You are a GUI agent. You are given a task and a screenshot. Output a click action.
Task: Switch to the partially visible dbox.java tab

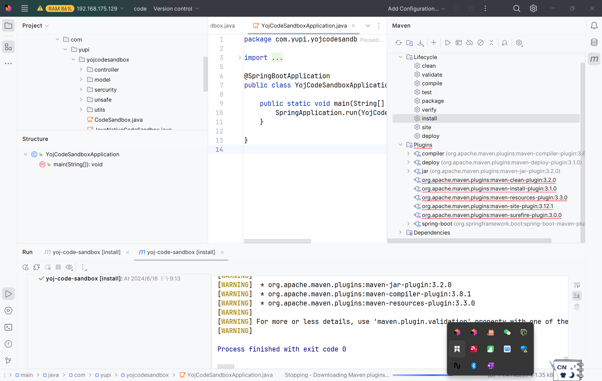(x=222, y=26)
